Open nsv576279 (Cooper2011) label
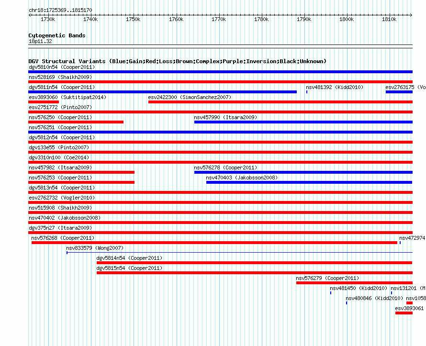 pyautogui.click(x=327, y=278)
